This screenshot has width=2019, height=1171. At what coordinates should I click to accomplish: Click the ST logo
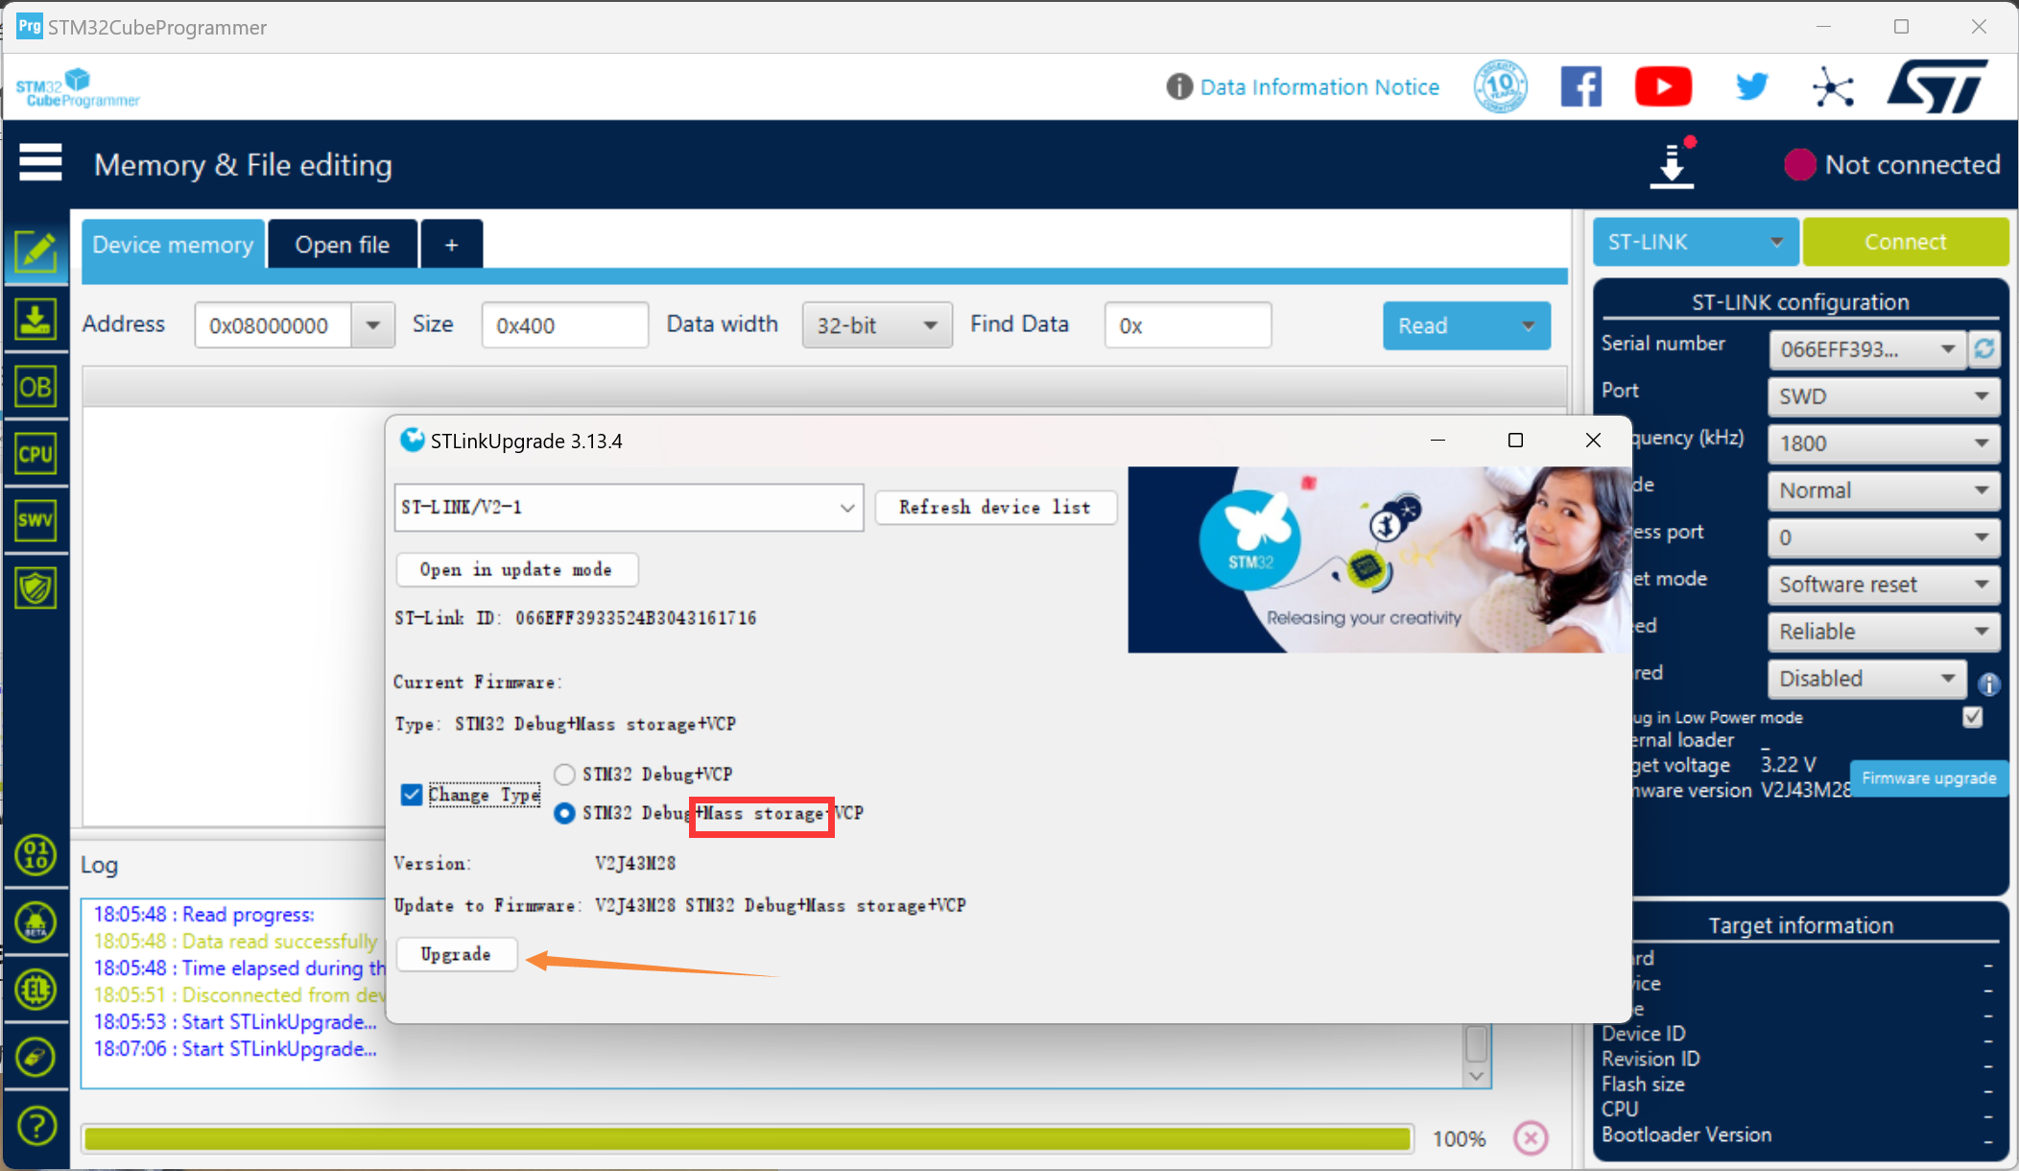click(1937, 86)
